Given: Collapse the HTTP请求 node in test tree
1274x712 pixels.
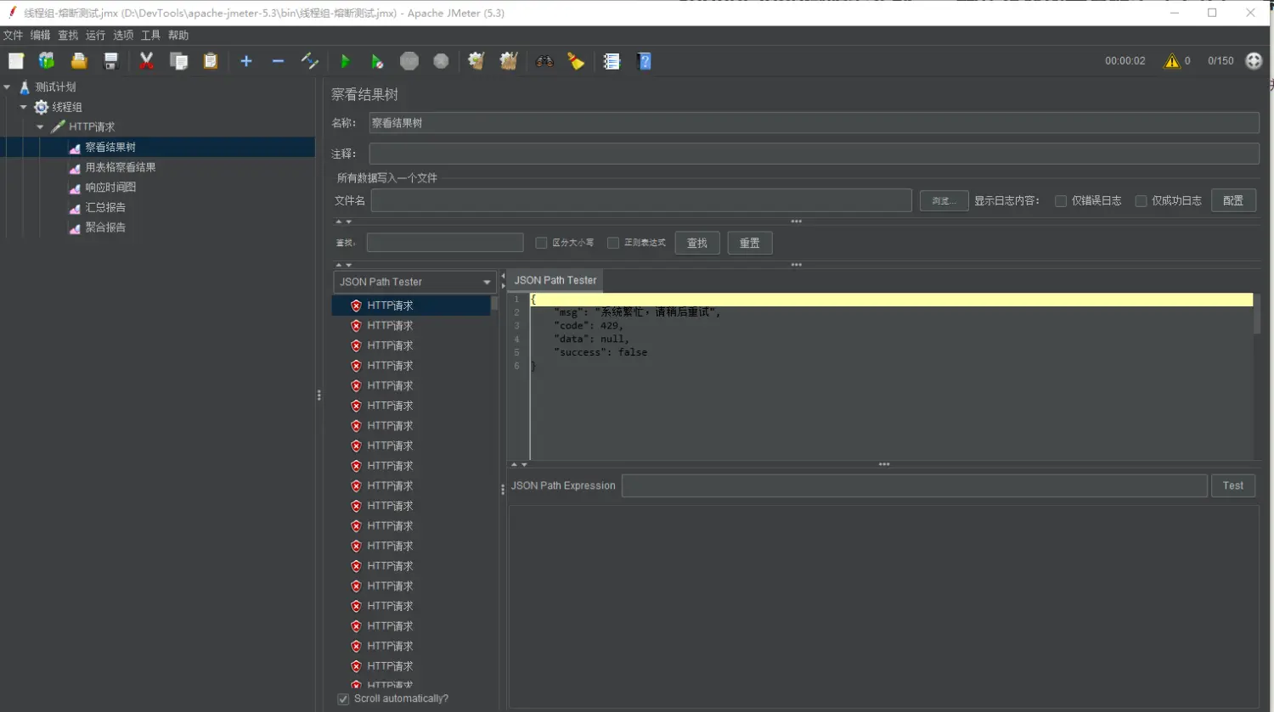Looking at the screenshot, I should [x=40, y=127].
